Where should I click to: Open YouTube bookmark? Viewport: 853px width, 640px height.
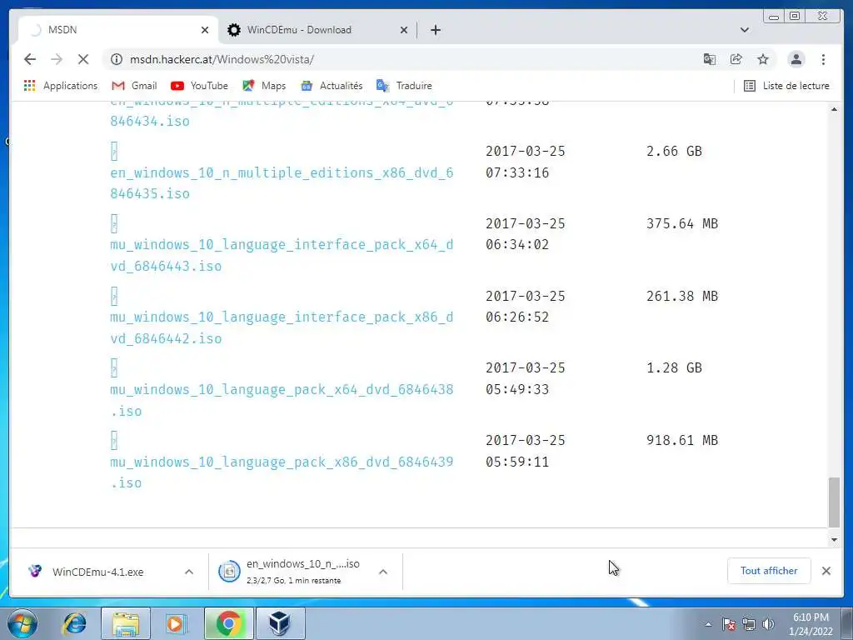(199, 86)
